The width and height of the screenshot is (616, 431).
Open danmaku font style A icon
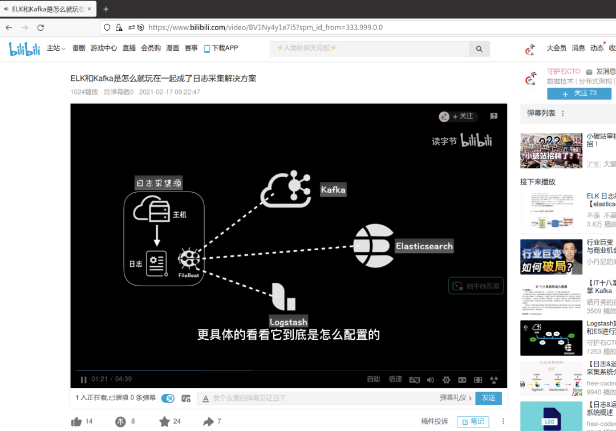pyautogui.click(x=205, y=399)
